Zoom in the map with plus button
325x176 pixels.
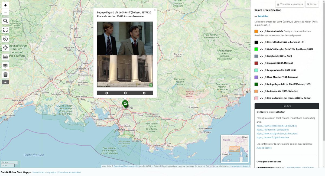click(5, 5)
